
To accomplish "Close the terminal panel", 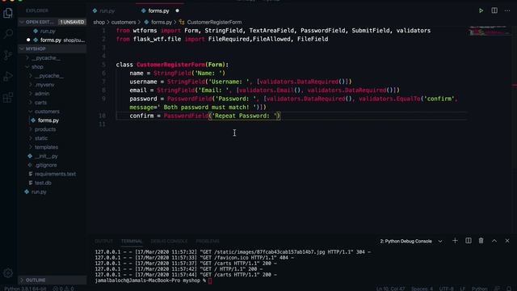I will (x=507, y=241).
